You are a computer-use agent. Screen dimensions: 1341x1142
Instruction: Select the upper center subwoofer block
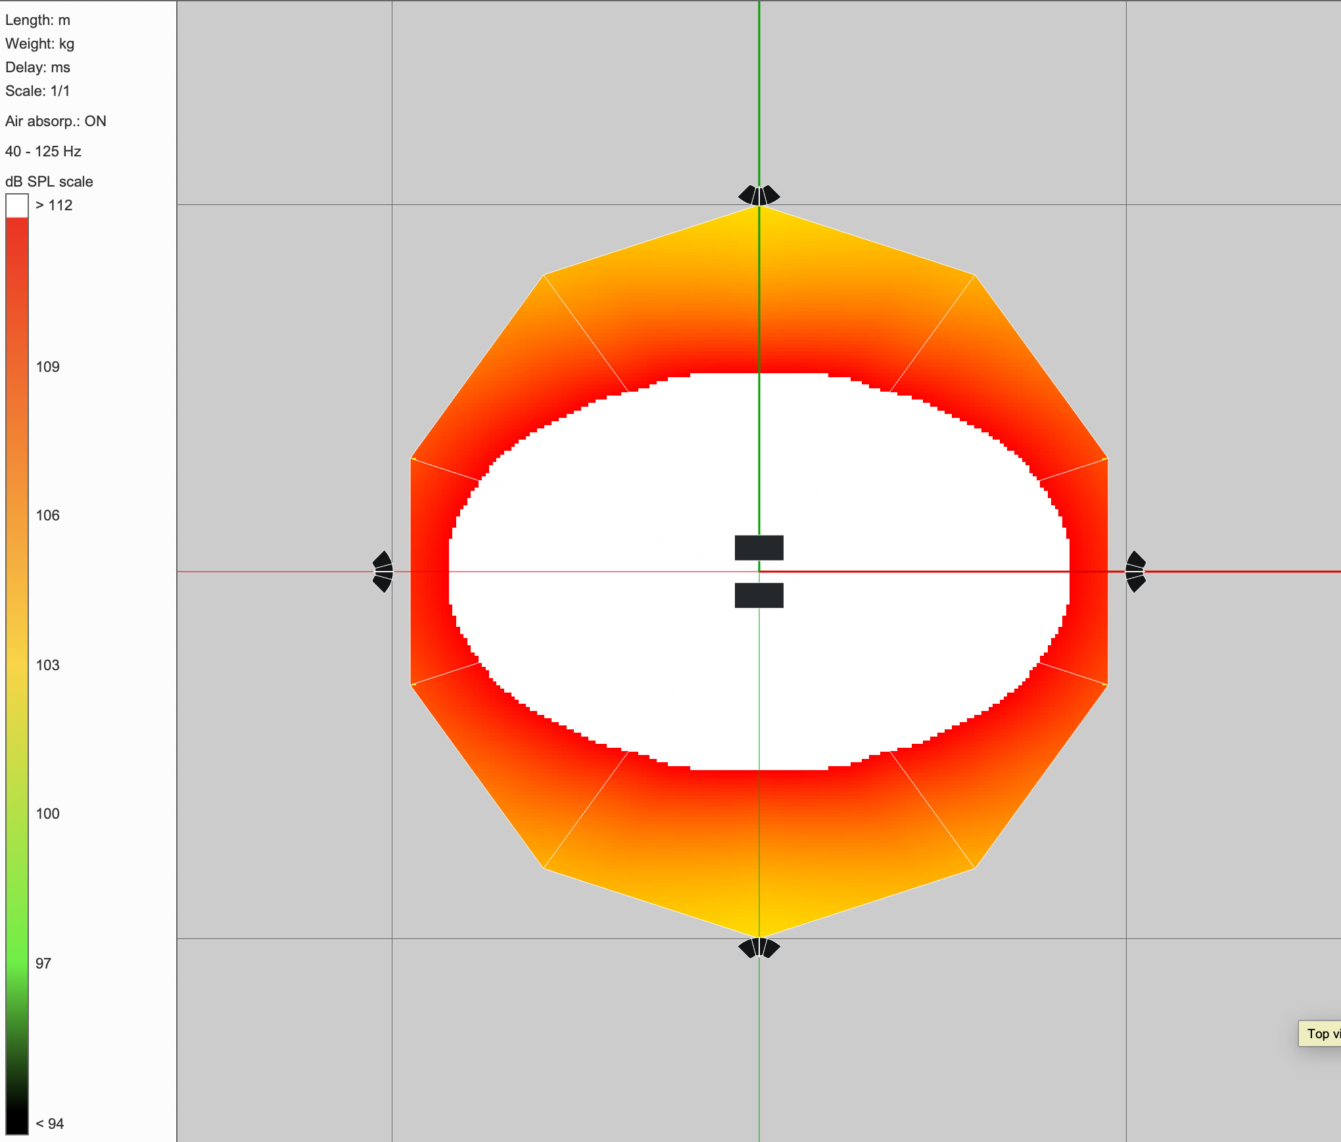pos(759,547)
